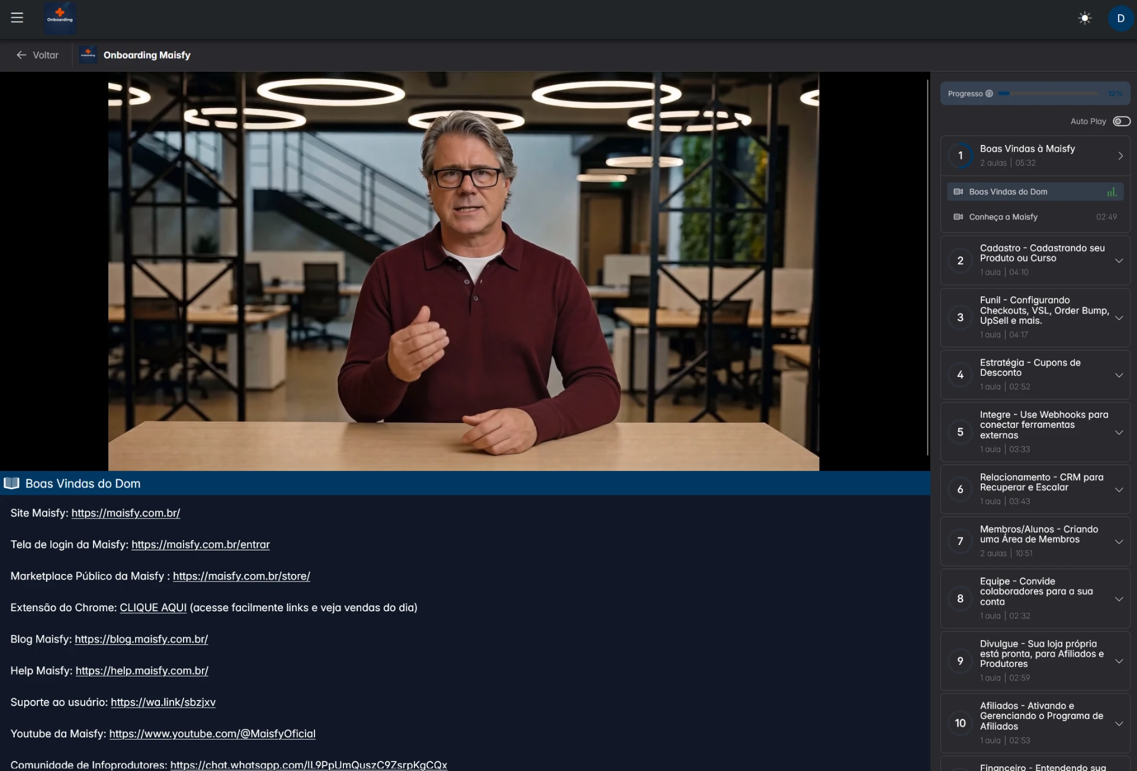
Task: Click the Onboarding Maisfy course thumbnail icon
Action: point(88,54)
